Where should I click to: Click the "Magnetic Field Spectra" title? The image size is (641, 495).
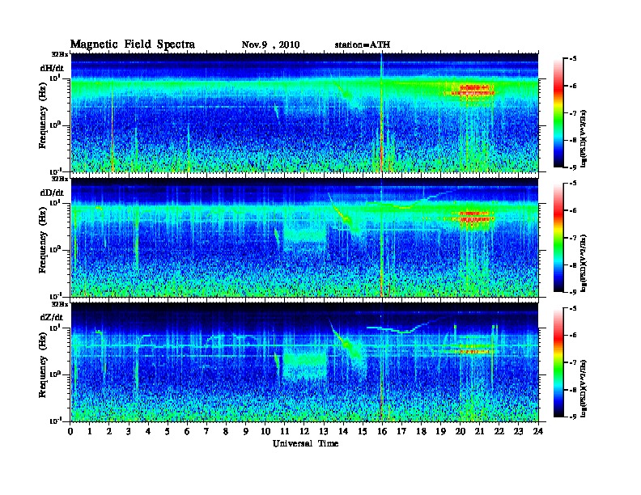tap(133, 44)
